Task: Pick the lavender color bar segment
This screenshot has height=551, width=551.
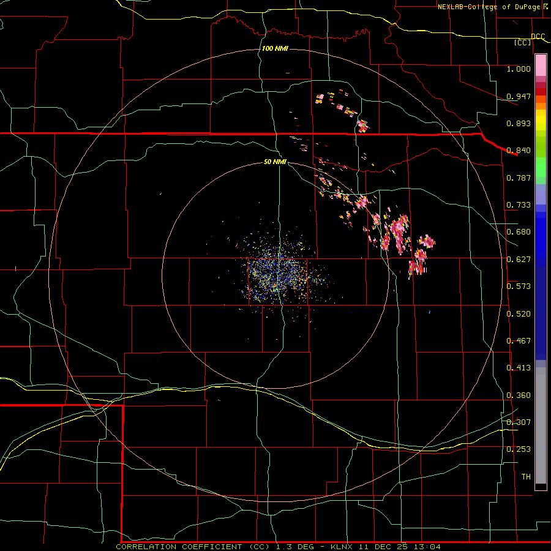Action: pos(541,194)
